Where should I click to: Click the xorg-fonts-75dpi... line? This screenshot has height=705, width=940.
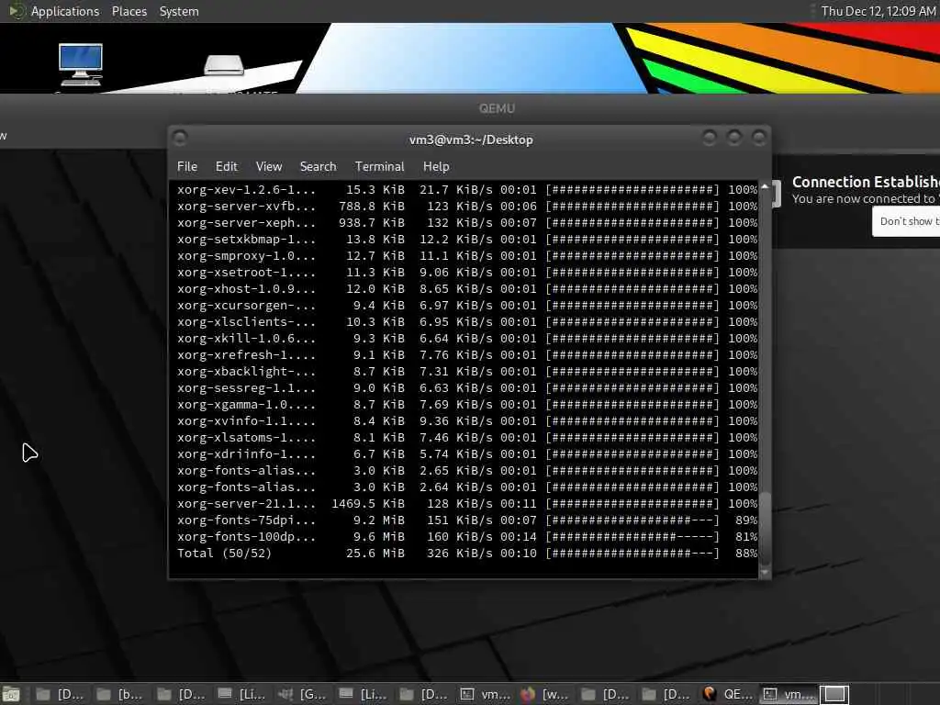(467, 520)
